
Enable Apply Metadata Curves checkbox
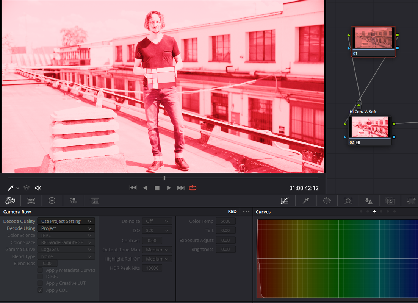40,270
